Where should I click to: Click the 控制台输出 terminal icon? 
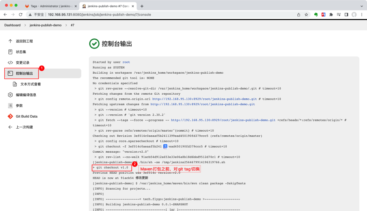[10, 73]
